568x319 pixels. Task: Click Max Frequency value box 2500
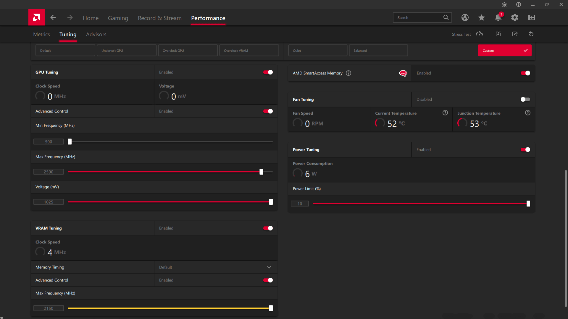click(49, 172)
